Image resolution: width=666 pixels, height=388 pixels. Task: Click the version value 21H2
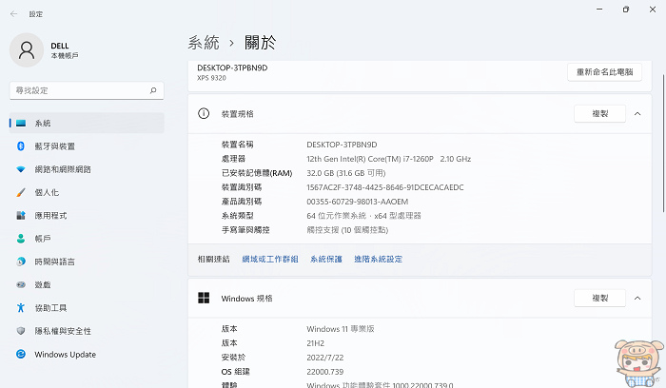coord(315,343)
